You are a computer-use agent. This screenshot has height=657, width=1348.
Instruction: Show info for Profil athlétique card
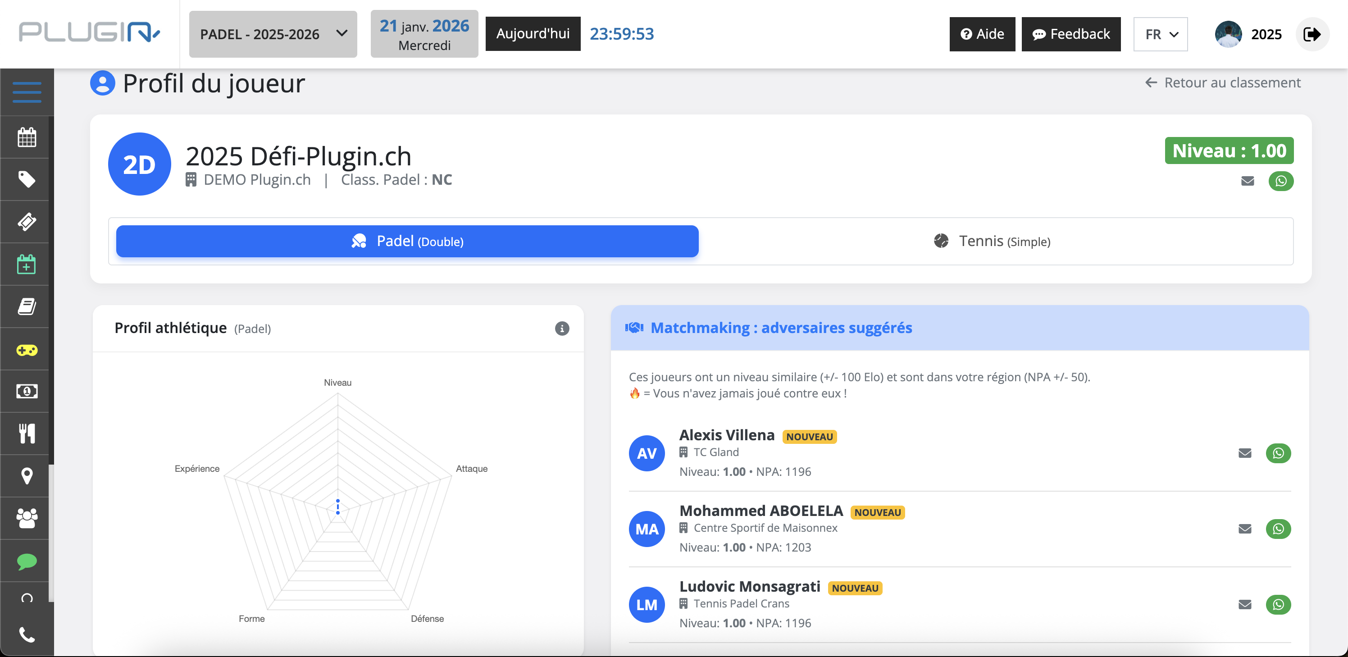(561, 328)
